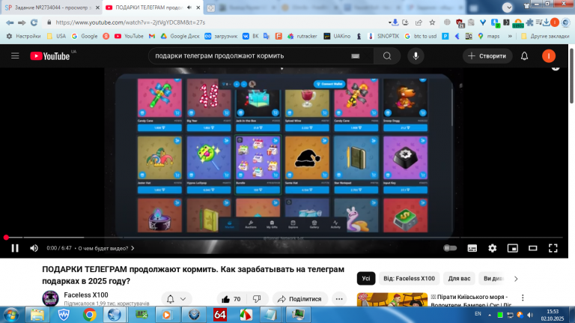
Task: Open the SINOPTIK bookmark
Action: click(383, 36)
